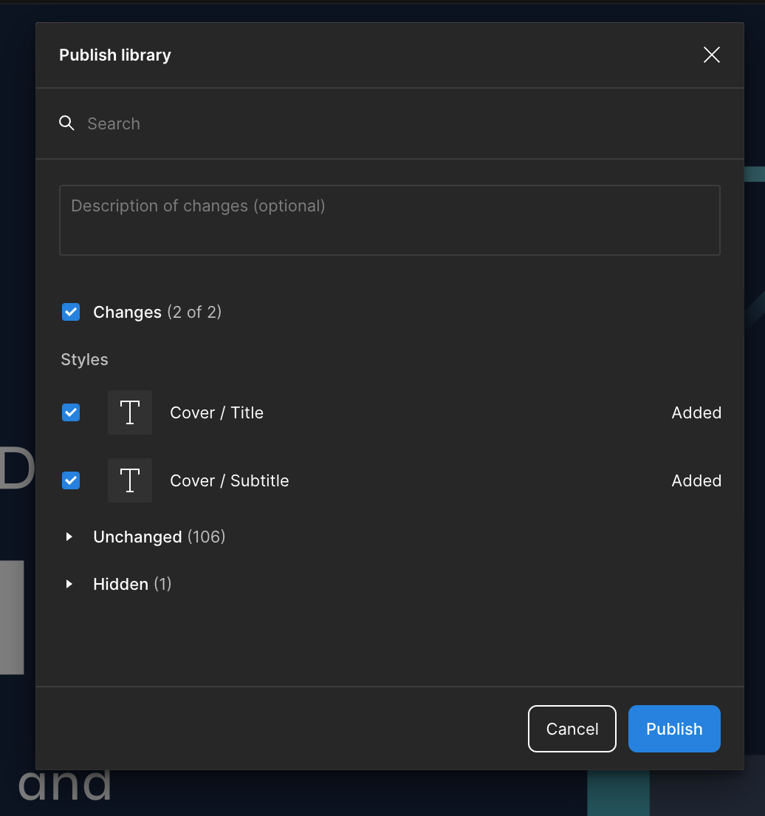Click the search magnifier icon
This screenshot has height=816, width=765.
(66, 123)
